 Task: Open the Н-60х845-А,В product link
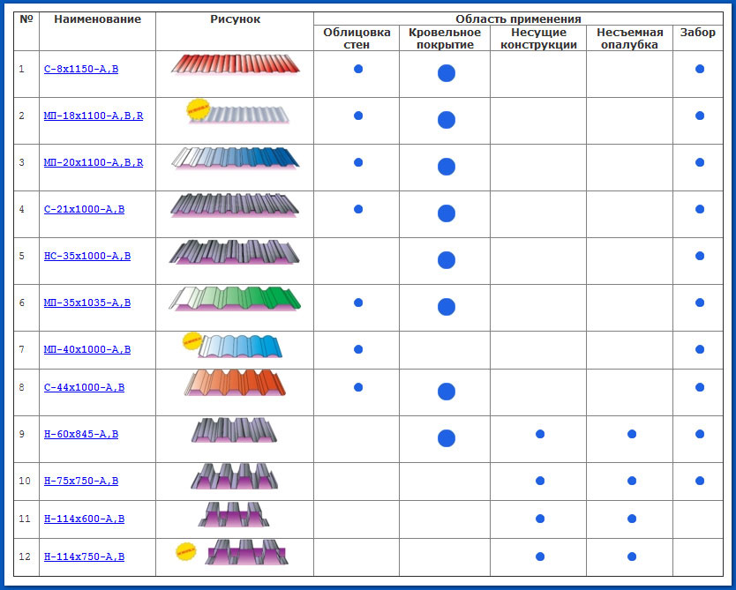click(x=81, y=434)
